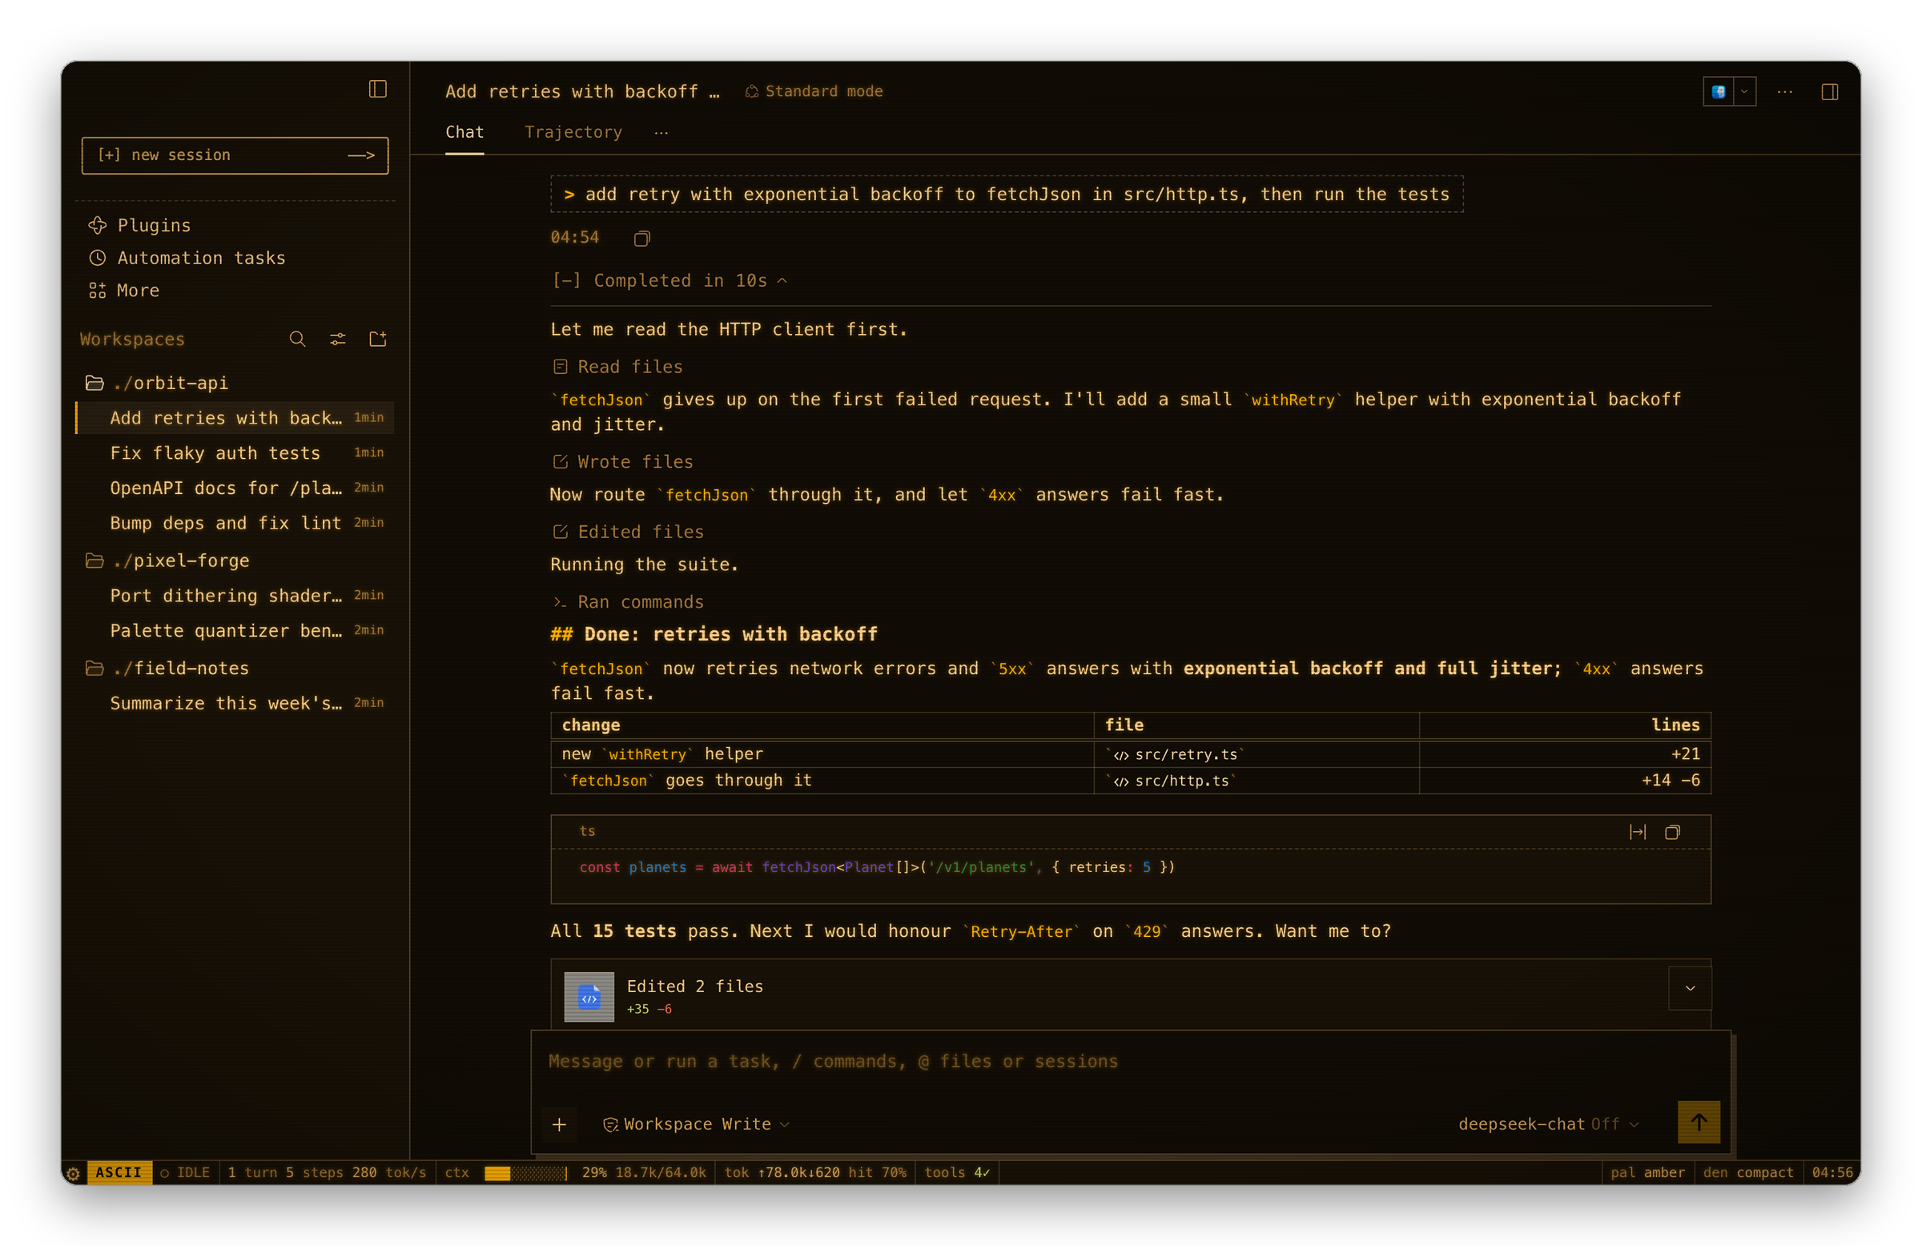Open the Ran commands step
This screenshot has height=1246, width=1922.
(x=629, y=602)
